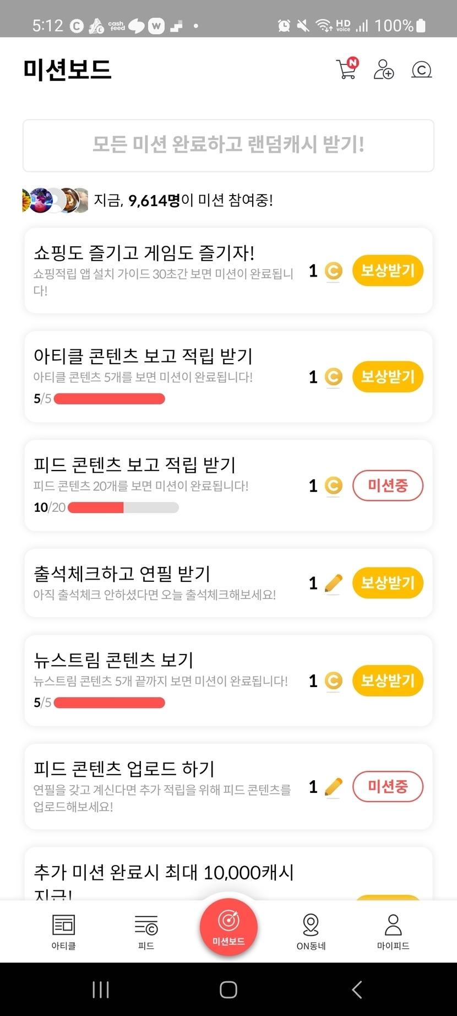Click the 10/20 feed progress bar
The width and height of the screenshot is (457, 1016).
pos(123,507)
